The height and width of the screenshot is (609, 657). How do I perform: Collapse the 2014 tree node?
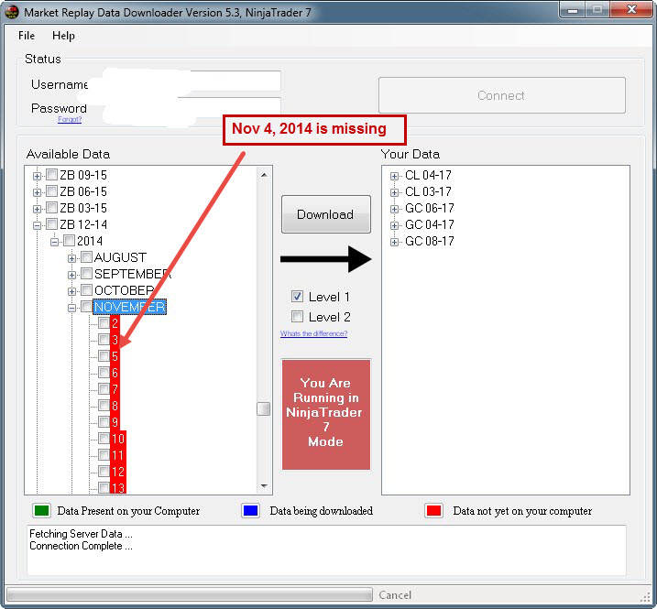(x=54, y=242)
